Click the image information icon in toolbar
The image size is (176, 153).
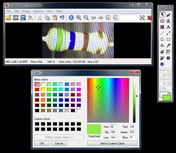tap(71, 18)
